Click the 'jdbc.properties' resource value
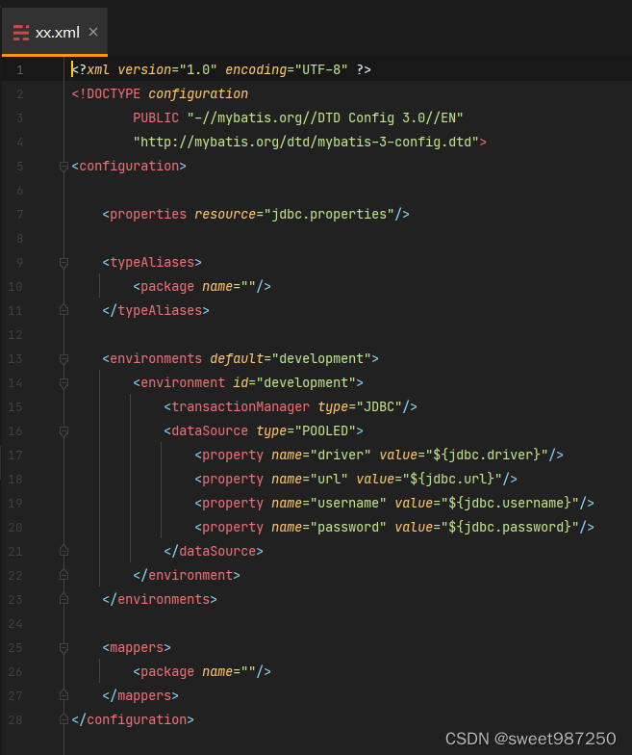Screen dimensions: 632x755 click(x=329, y=214)
